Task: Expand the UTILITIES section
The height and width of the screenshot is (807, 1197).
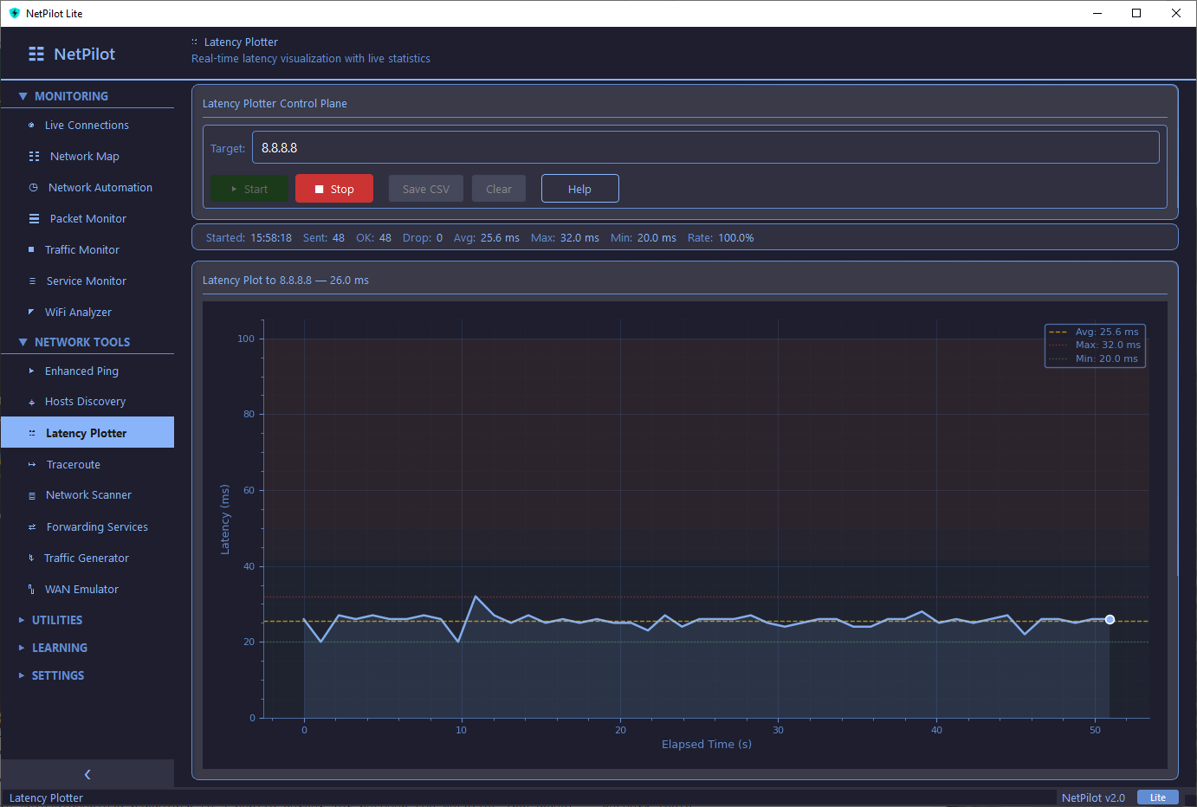Action: [55, 620]
